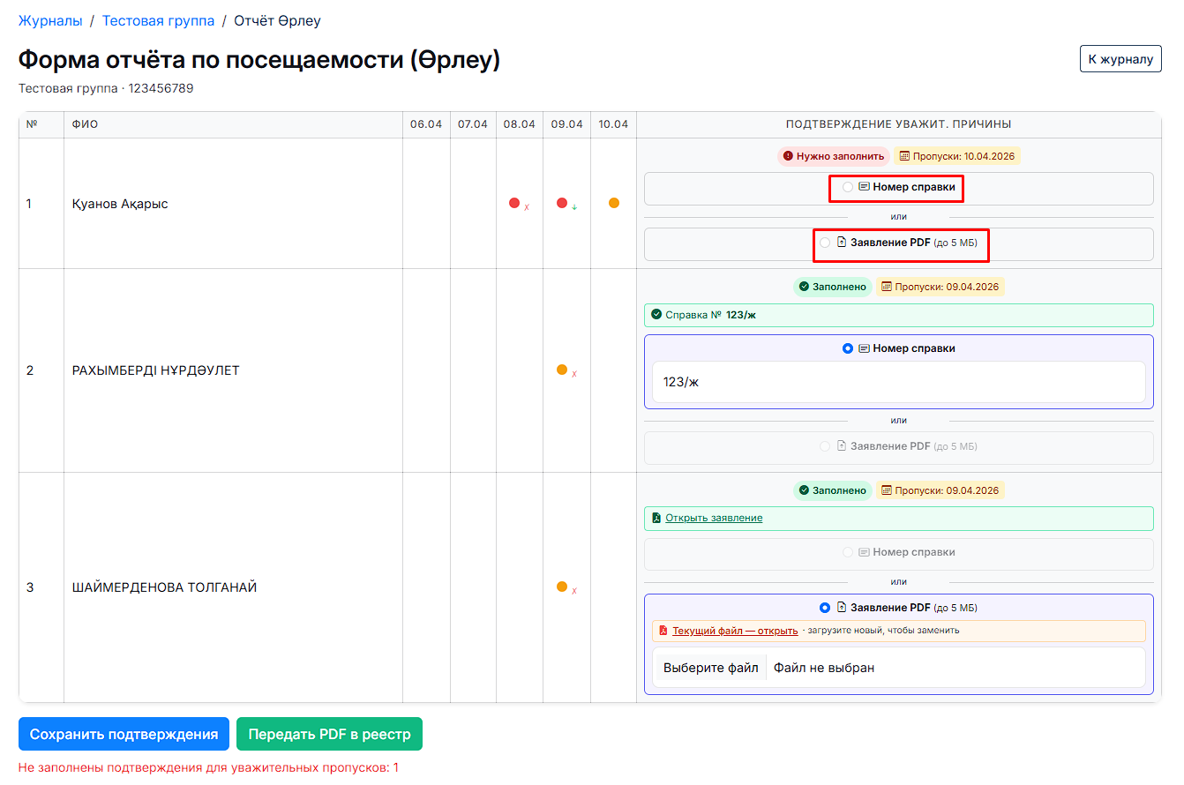The image size is (1184, 785).
Task: Click the К журналу button
Action: pos(1120,59)
